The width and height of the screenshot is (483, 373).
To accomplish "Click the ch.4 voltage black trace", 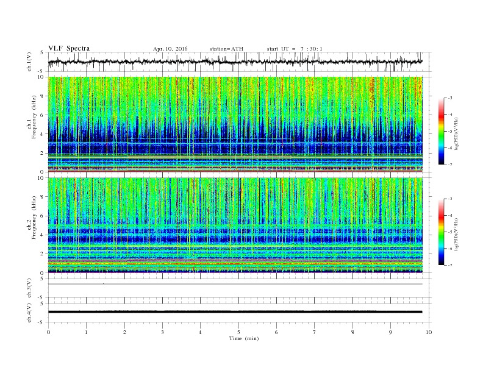I will point(235,312).
